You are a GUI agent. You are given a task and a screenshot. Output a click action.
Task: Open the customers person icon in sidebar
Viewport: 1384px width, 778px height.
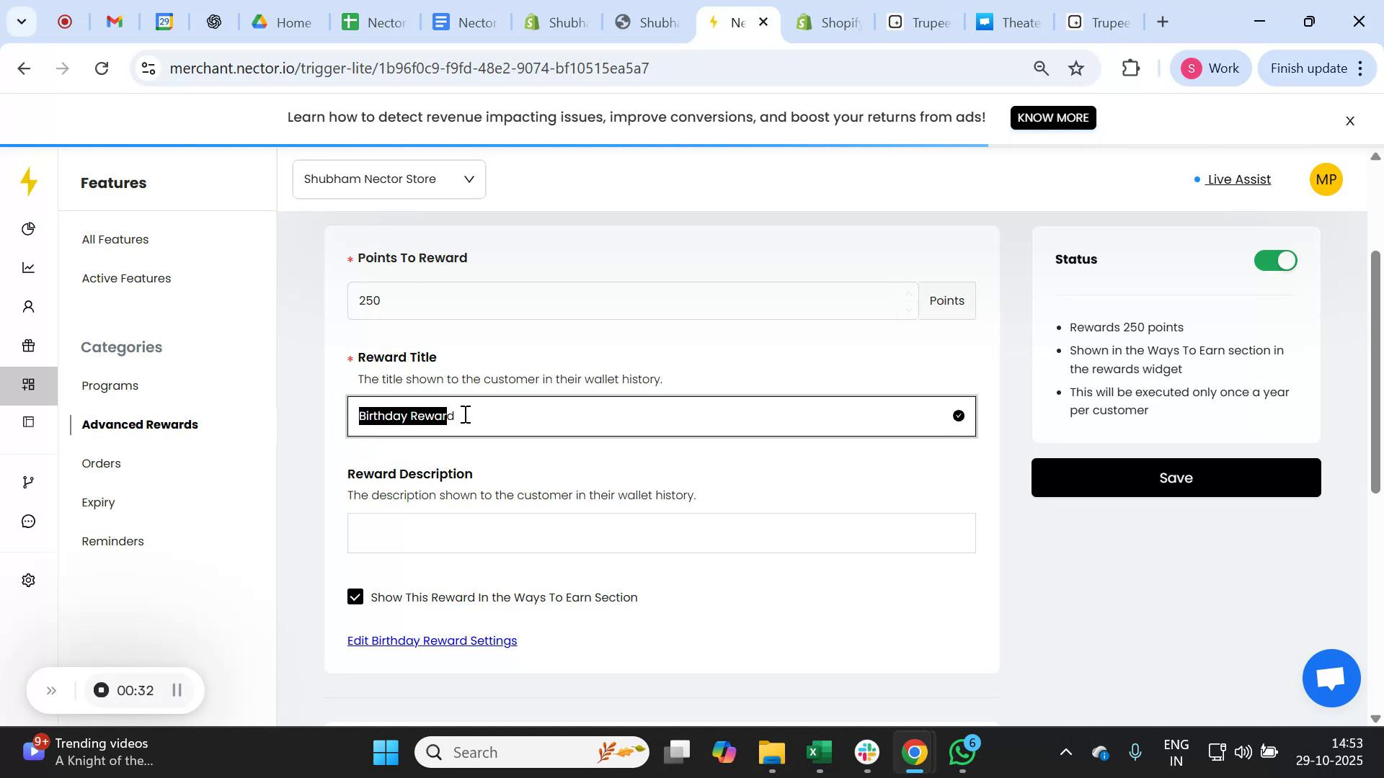(28, 306)
